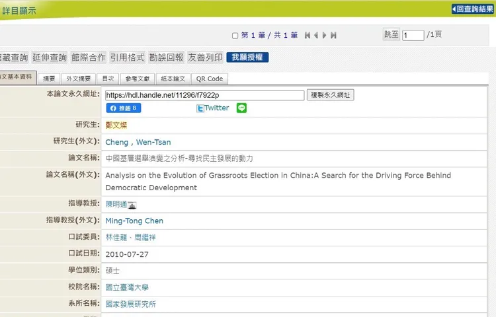Viewport: 496px width, 317px height.
Task: Click 複製永久網址 copy URL button
Action: pos(330,94)
